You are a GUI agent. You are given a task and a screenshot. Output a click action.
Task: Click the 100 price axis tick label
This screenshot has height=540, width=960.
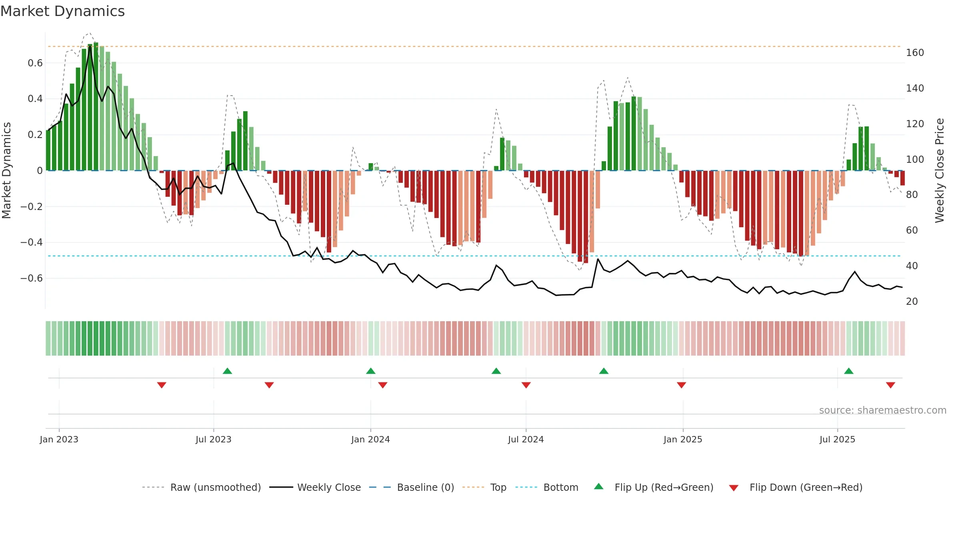point(915,159)
